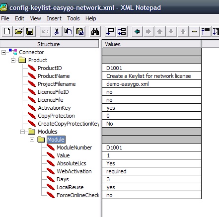Click the New document toolbar icon
The height and width of the screenshot is (217, 219).
coord(7,31)
